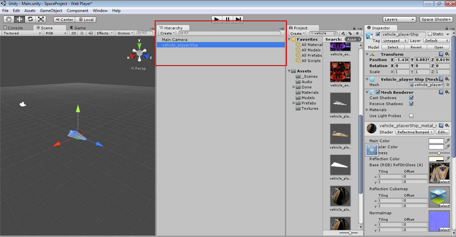Click the Pause button
456x237 pixels.
[x=227, y=19]
